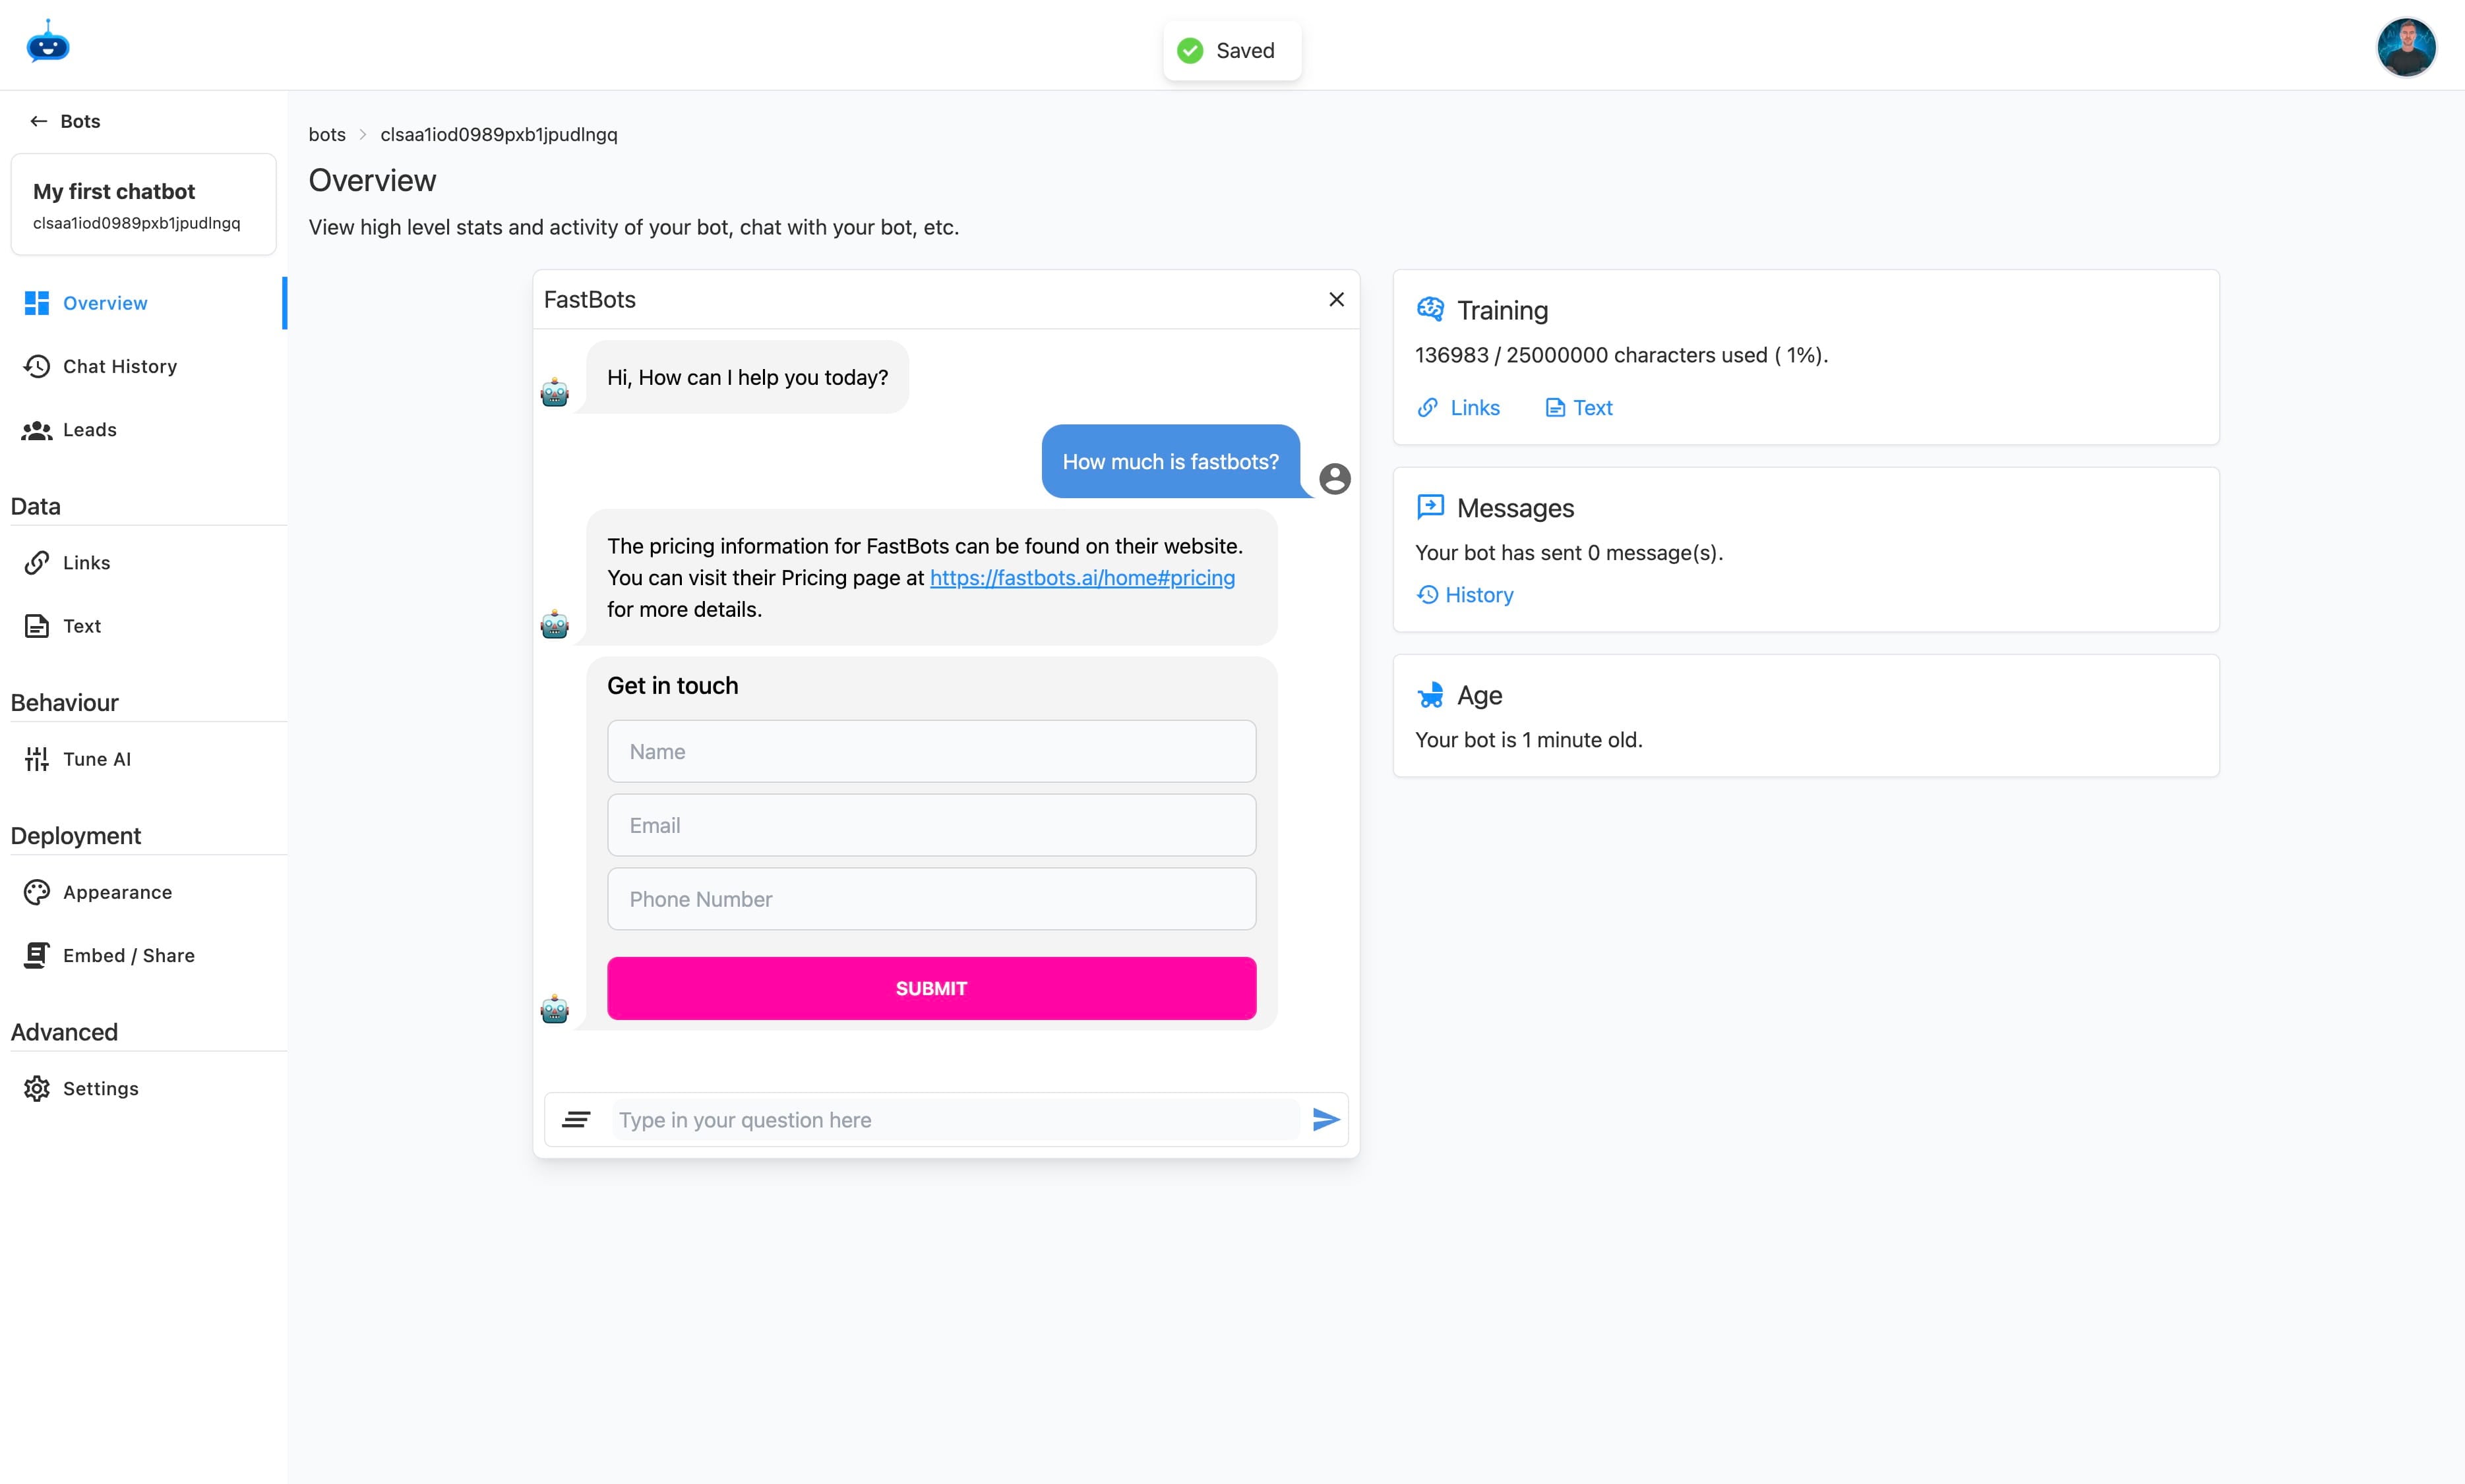Click the FastBots robot logo
The image size is (2465, 1484).
(x=48, y=43)
